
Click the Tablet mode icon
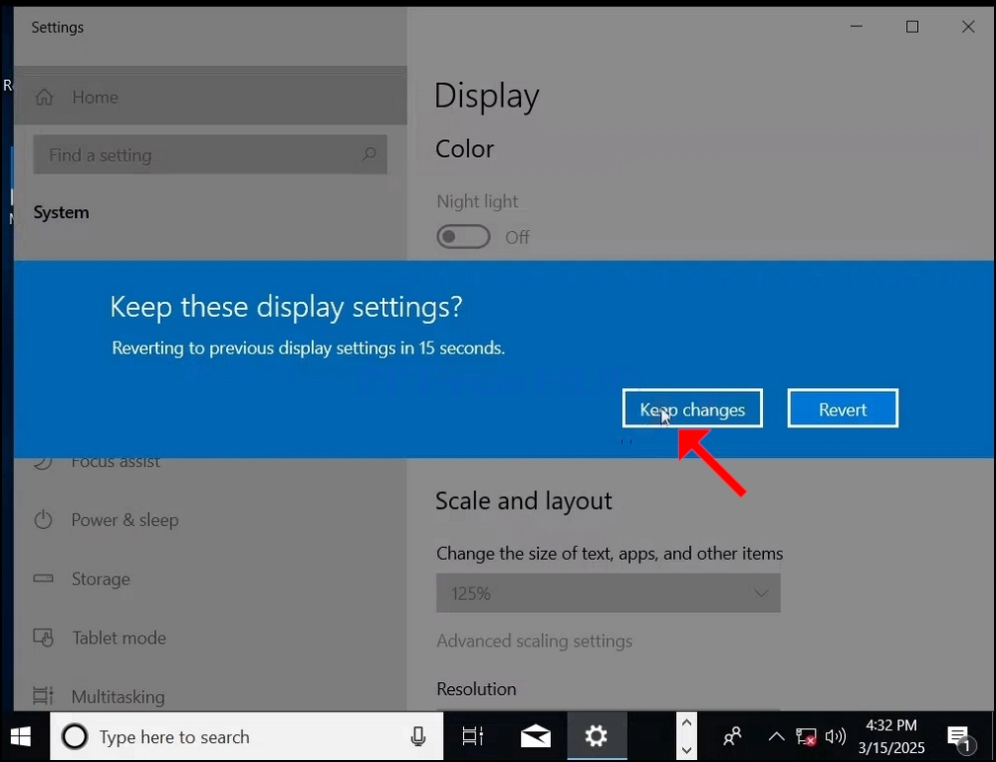pos(43,638)
